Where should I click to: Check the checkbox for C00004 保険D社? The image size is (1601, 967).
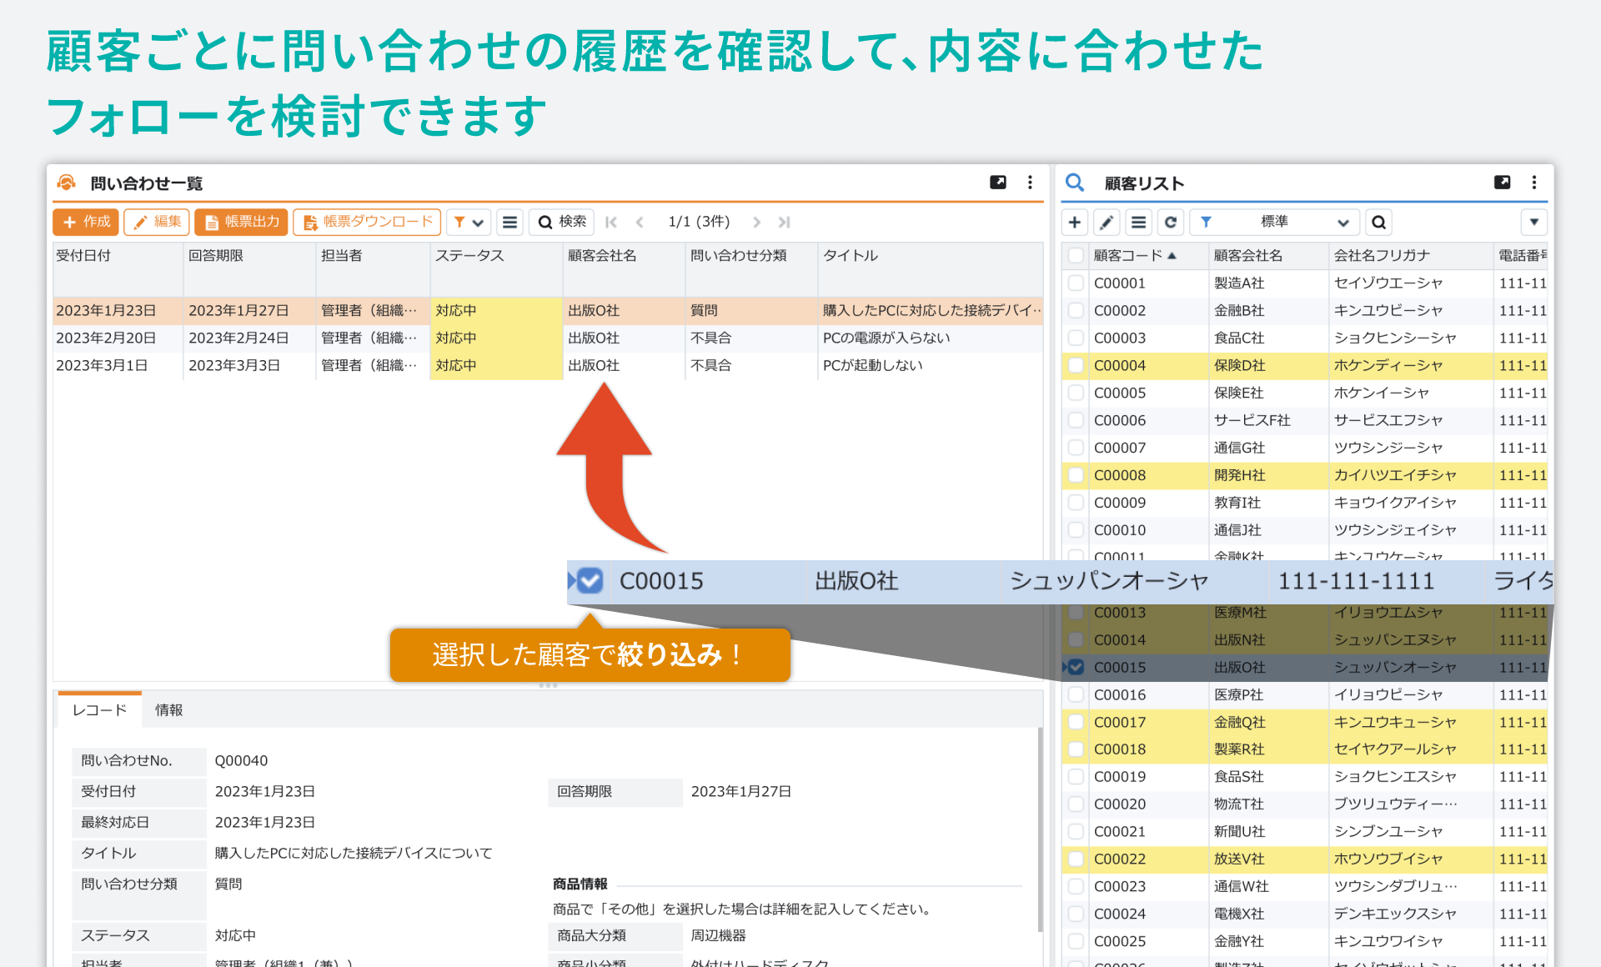(1076, 365)
